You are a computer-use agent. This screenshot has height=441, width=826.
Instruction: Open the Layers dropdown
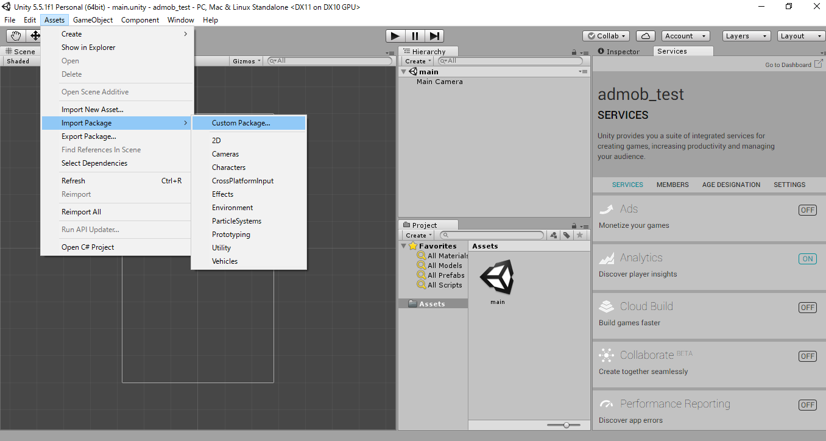click(746, 36)
